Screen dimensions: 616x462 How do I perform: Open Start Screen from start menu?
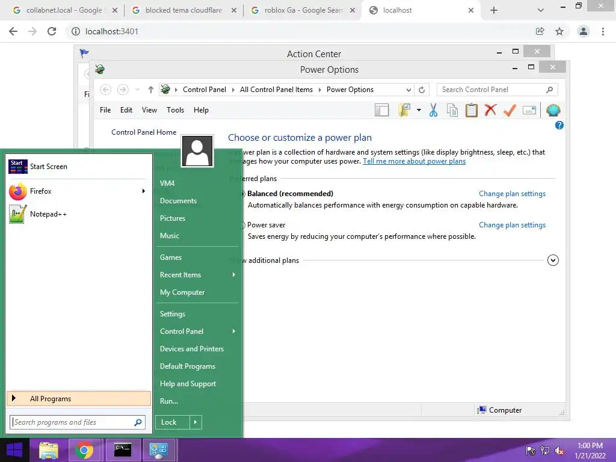pyautogui.click(x=79, y=167)
